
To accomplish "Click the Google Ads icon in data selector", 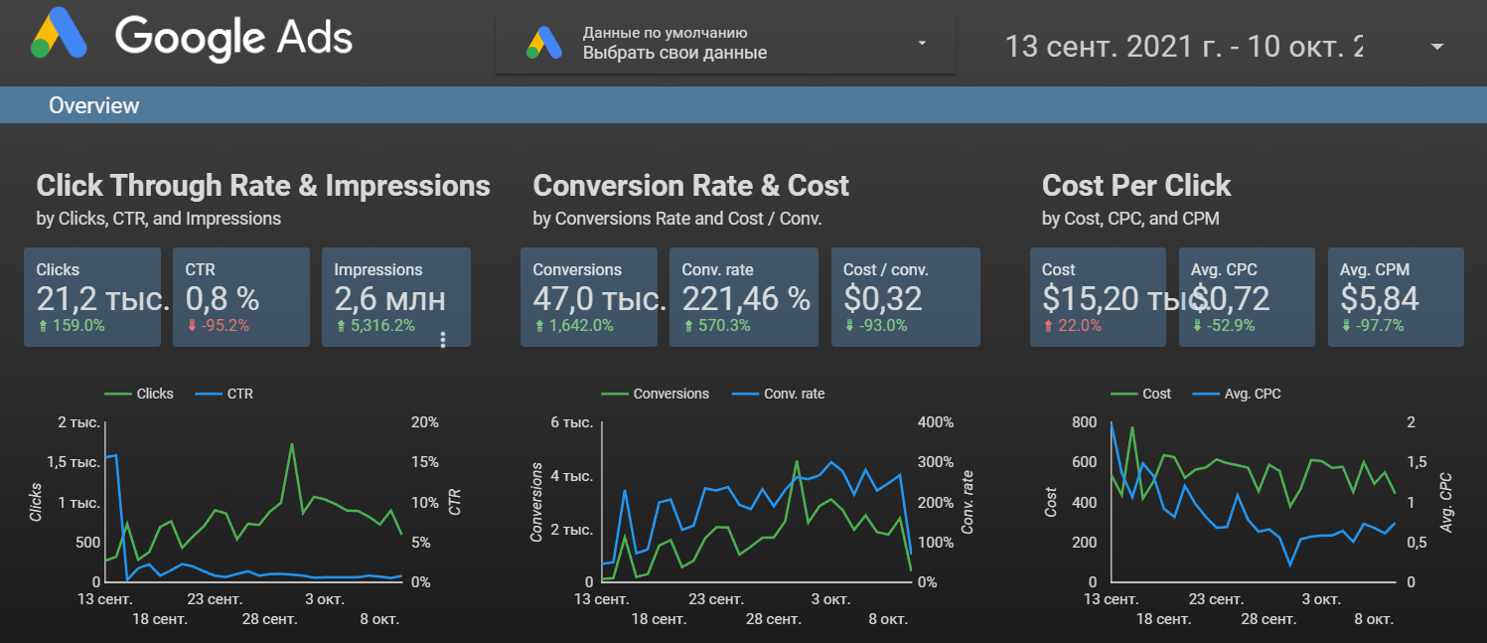I will pyautogui.click(x=544, y=43).
